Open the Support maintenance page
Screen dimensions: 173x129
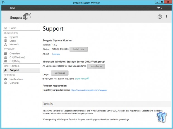[x=14, y=70]
